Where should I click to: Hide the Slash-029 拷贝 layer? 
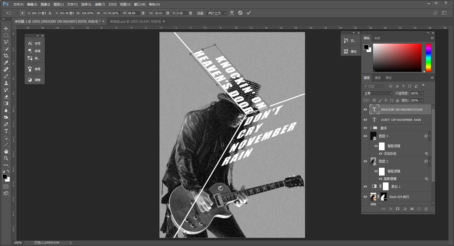click(365, 197)
